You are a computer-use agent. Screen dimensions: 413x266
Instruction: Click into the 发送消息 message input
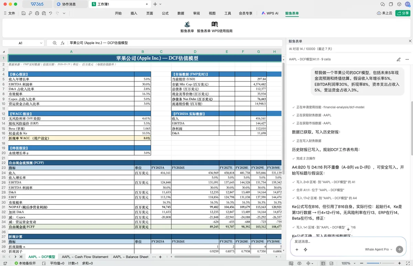click(x=348, y=242)
